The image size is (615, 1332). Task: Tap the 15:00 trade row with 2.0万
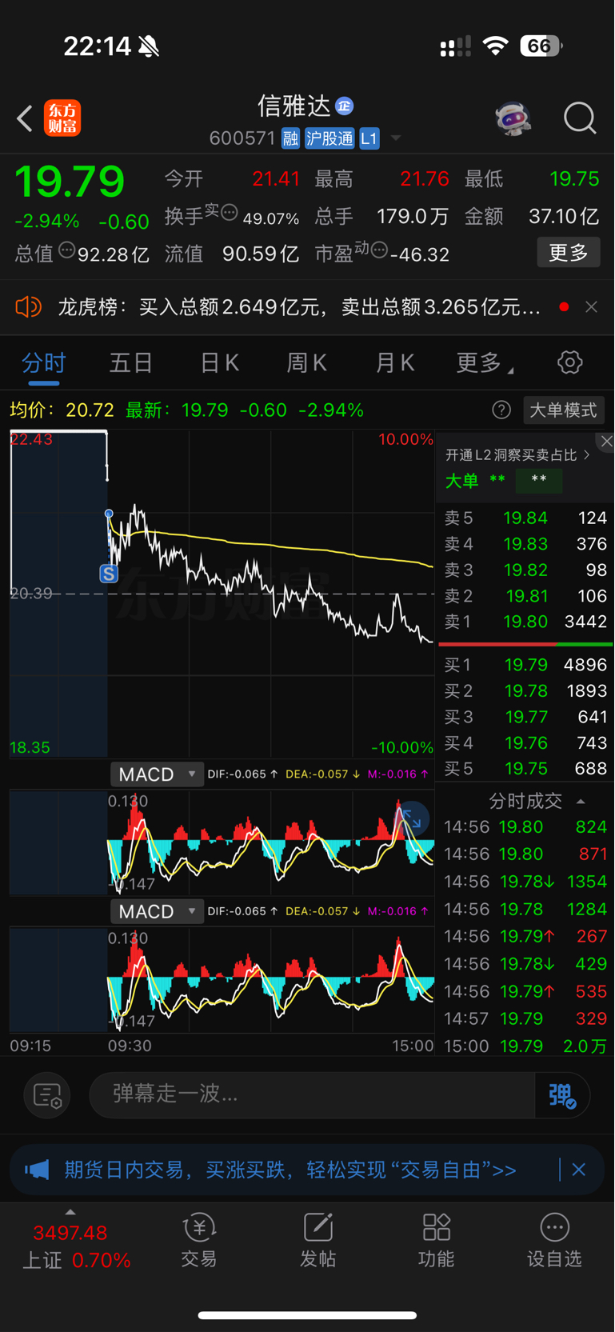click(x=525, y=1046)
